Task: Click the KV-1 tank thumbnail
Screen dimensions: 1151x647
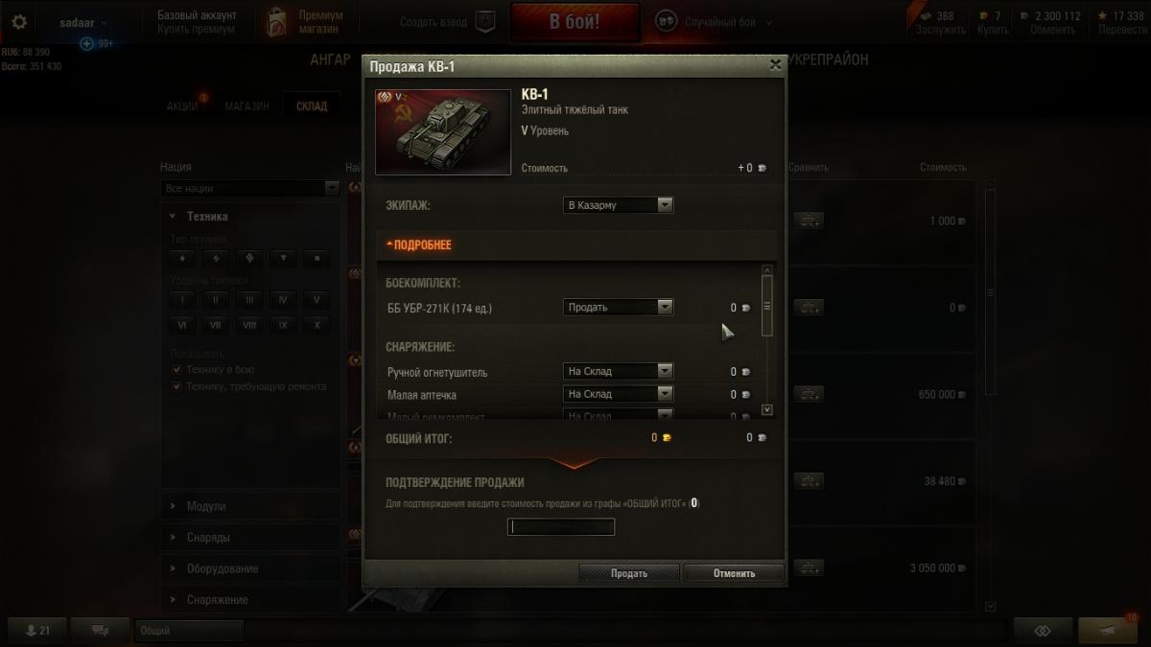Action: 443,132
